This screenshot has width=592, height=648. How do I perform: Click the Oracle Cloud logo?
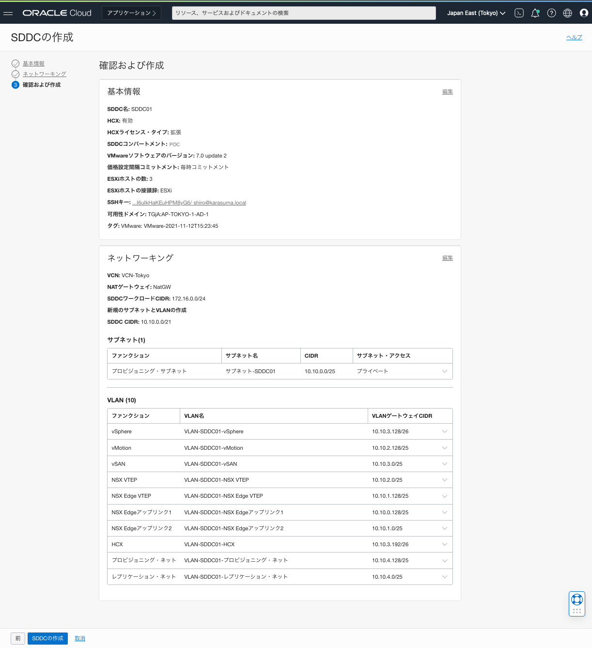[x=57, y=13]
